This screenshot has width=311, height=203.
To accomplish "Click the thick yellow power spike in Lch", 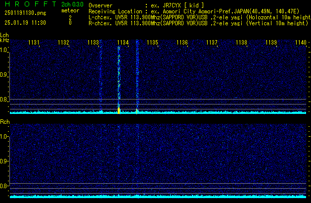I will tap(119, 111).
